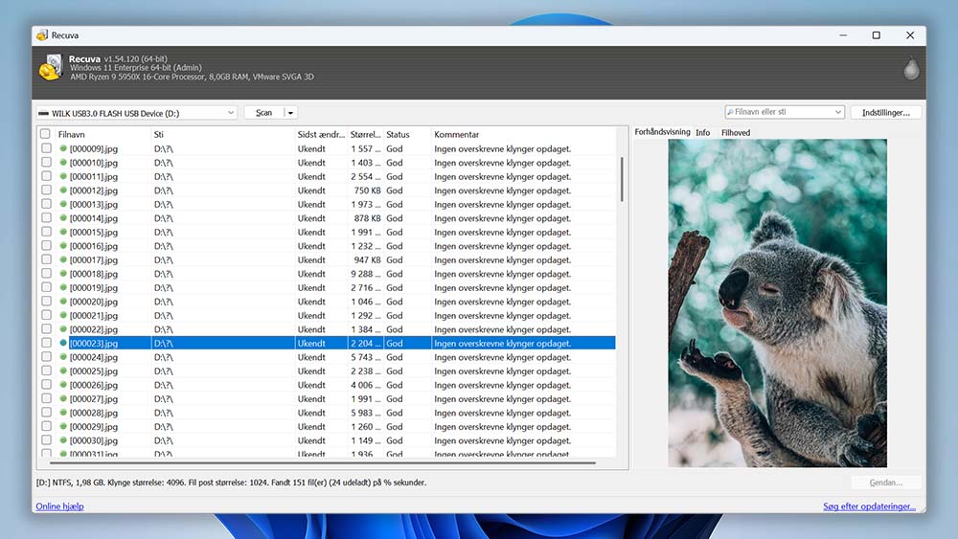Switch to the Info tab
The image size is (958, 539).
click(702, 132)
